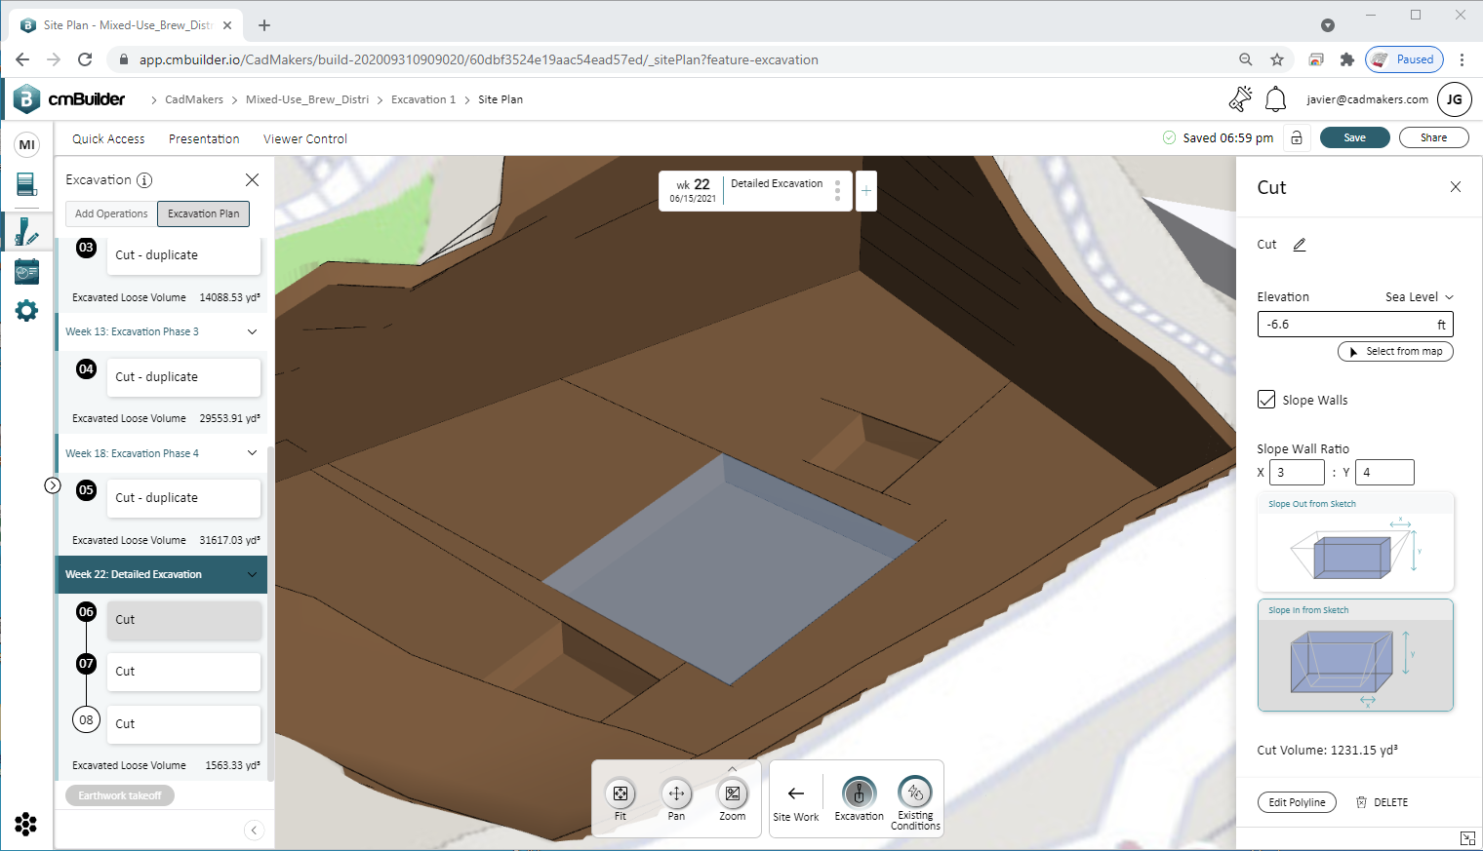
Task: Click the Save button
Action: coord(1355,137)
